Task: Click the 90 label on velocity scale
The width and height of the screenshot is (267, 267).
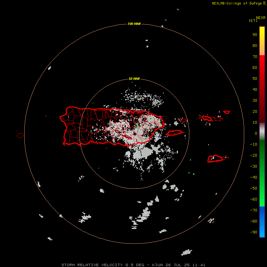Action: point(255,35)
